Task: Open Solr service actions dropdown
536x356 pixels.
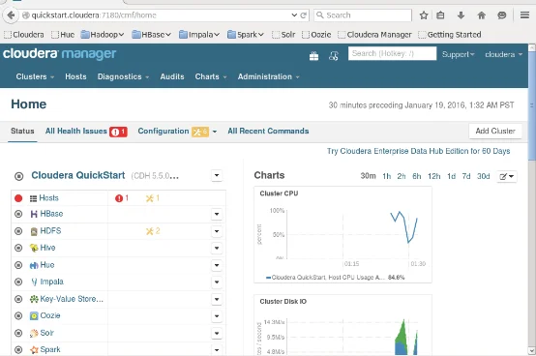Action: pos(217,333)
